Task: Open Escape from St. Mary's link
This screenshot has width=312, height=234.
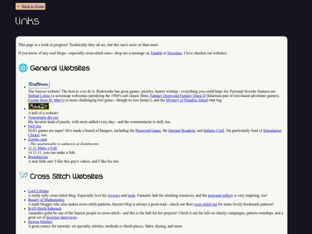Action: (46, 100)
